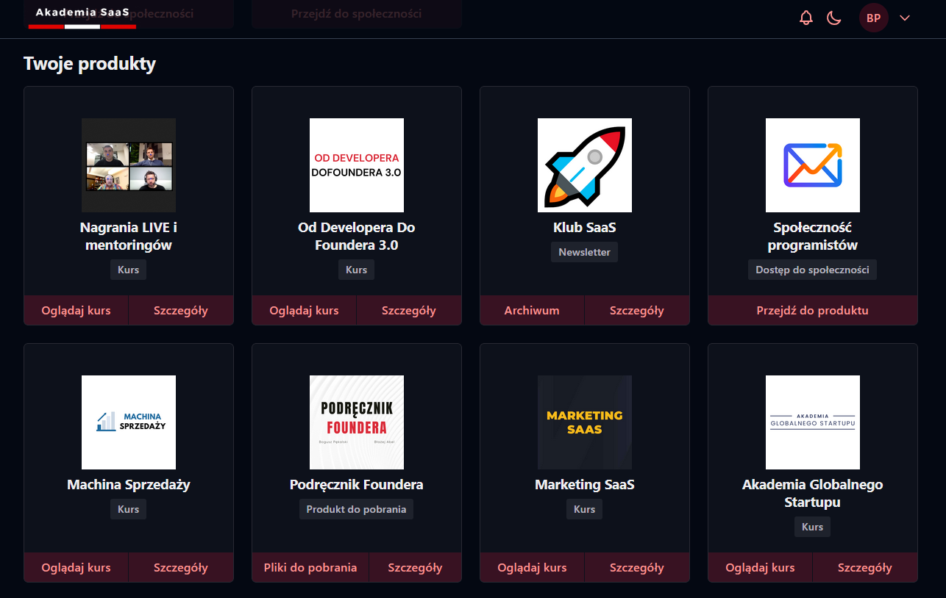Open Archiwum for Klub SaaS
Image resolution: width=946 pixels, height=598 pixels.
(x=531, y=310)
